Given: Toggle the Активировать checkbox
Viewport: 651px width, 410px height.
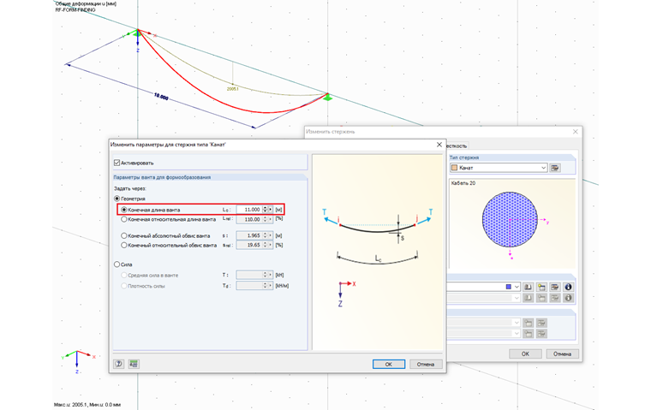Looking at the screenshot, I should (117, 163).
